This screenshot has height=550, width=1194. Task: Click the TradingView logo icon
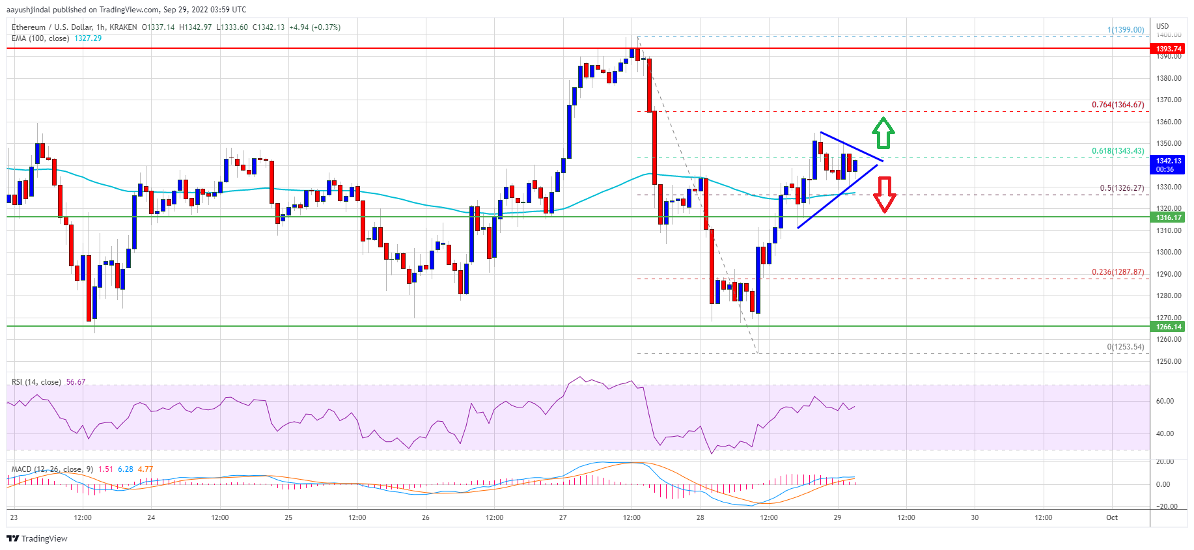pyautogui.click(x=12, y=538)
